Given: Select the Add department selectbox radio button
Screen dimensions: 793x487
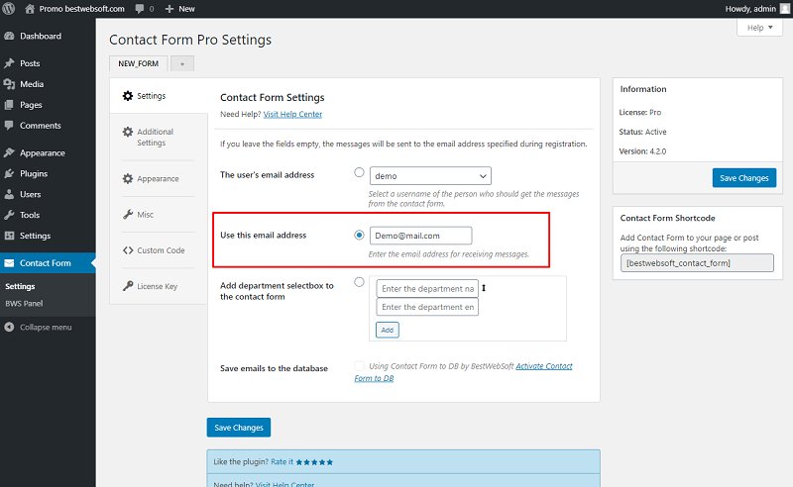Looking at the screenshot, I should tap(359, 282).
